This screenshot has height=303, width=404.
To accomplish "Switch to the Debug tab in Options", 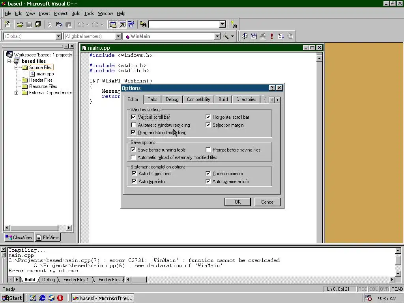I will 172,99.
